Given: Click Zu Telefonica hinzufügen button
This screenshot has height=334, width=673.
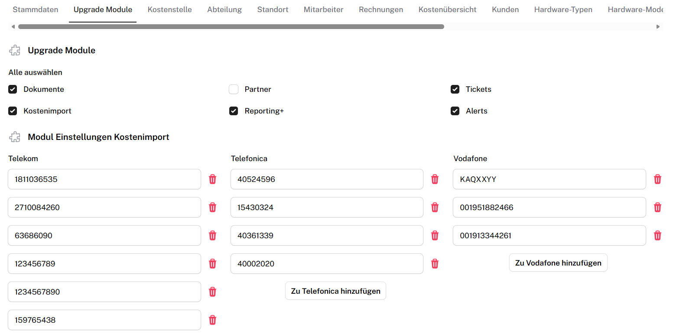Looking at the screenshot, I should (x=335, y=291).
